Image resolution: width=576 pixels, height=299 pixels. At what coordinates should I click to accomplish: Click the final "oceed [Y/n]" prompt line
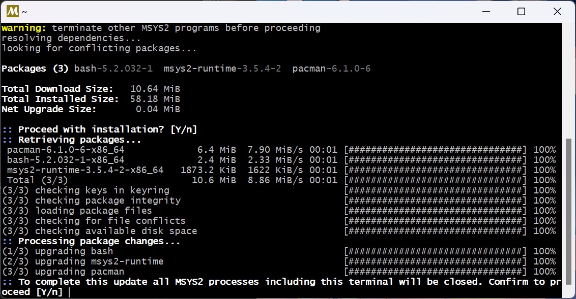(x=32, y=292)
